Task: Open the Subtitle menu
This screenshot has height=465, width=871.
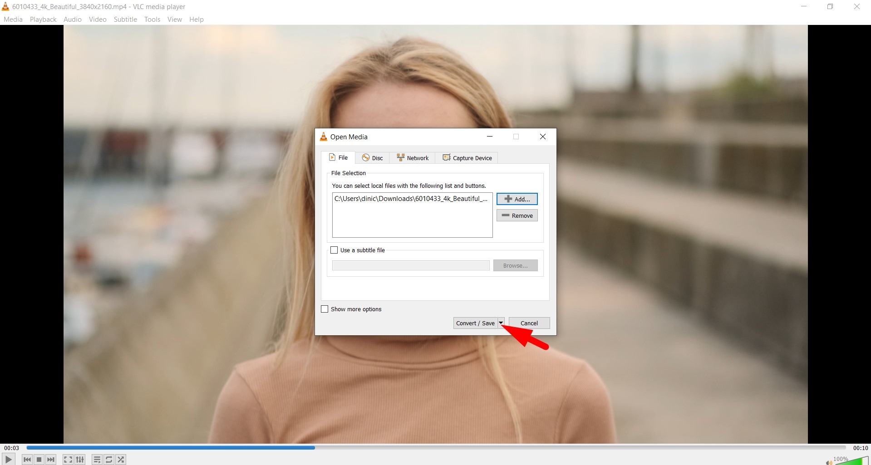Action: (x=125, y=20)
